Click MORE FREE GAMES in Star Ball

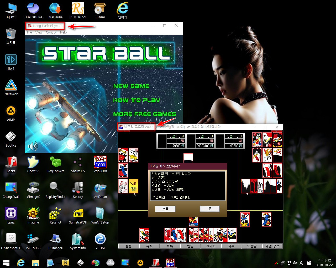click(144, 114)
